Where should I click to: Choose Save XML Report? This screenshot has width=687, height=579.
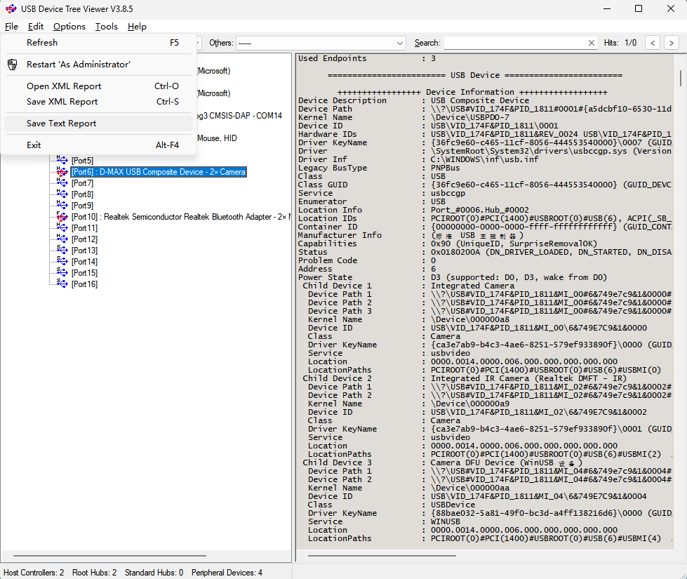[62, 102]
